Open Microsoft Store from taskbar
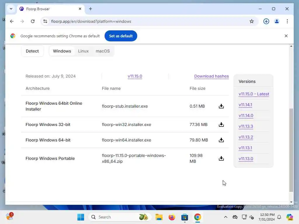This screenshot has width=299, height=224. point(185,217)
